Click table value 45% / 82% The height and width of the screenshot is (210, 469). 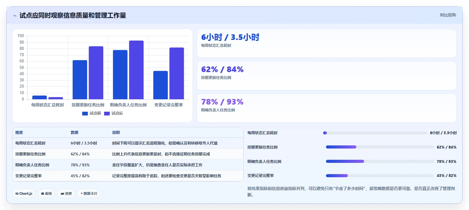click(x=80, y=176)
